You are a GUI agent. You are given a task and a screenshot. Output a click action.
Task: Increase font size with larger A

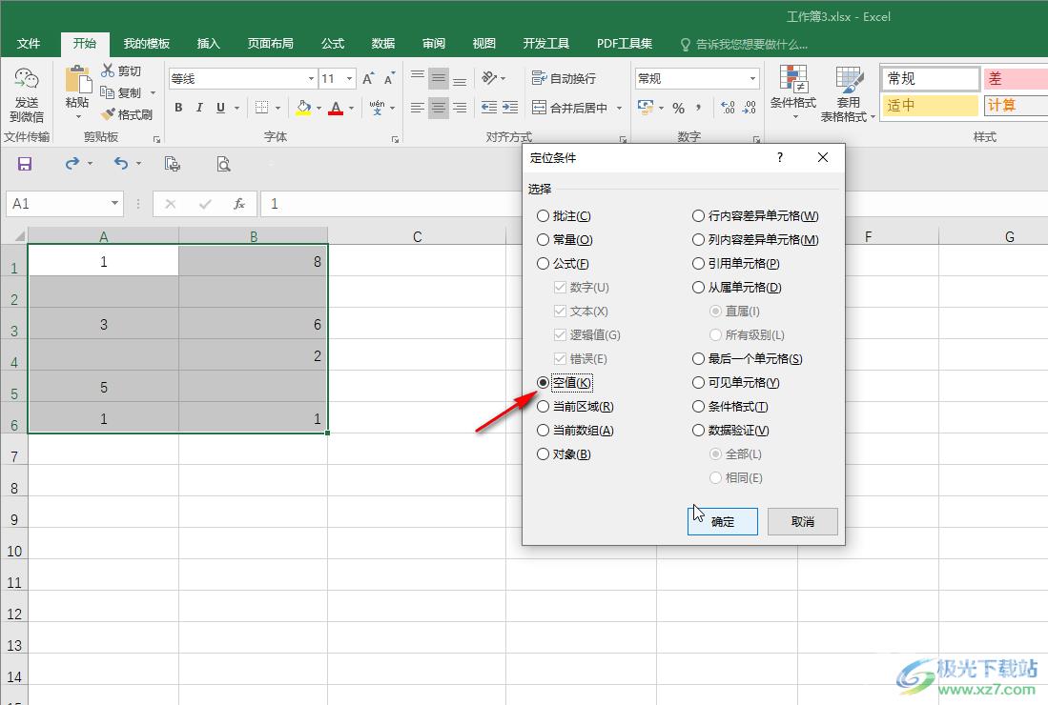(368, 79)
